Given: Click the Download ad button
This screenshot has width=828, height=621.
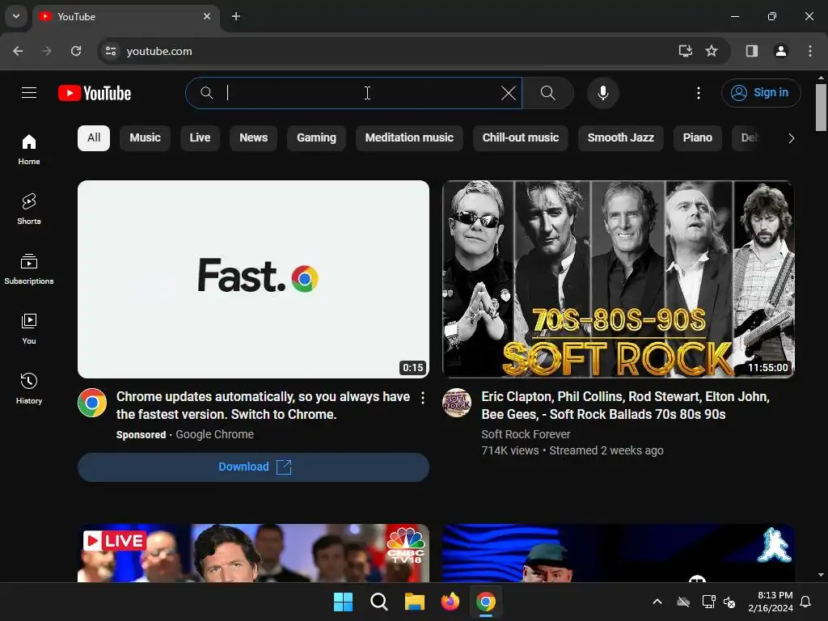Looking at the screenshot, I should click(253, 467).
